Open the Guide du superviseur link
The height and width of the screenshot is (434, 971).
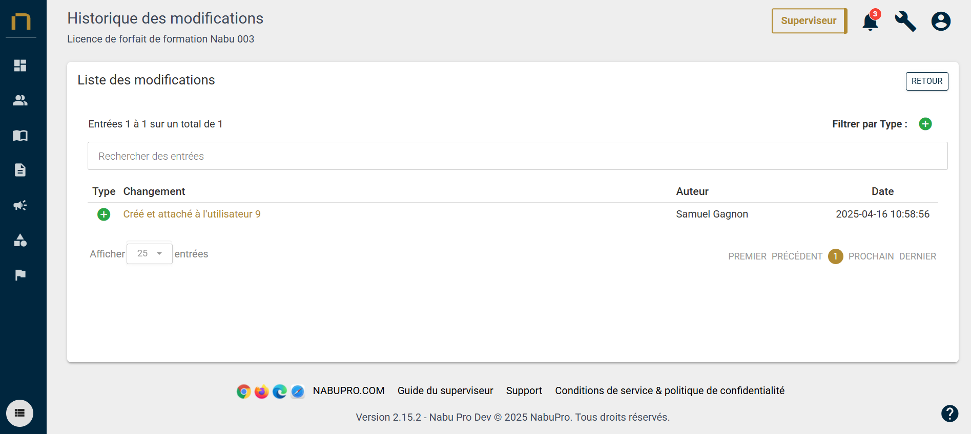coord(445,390)
